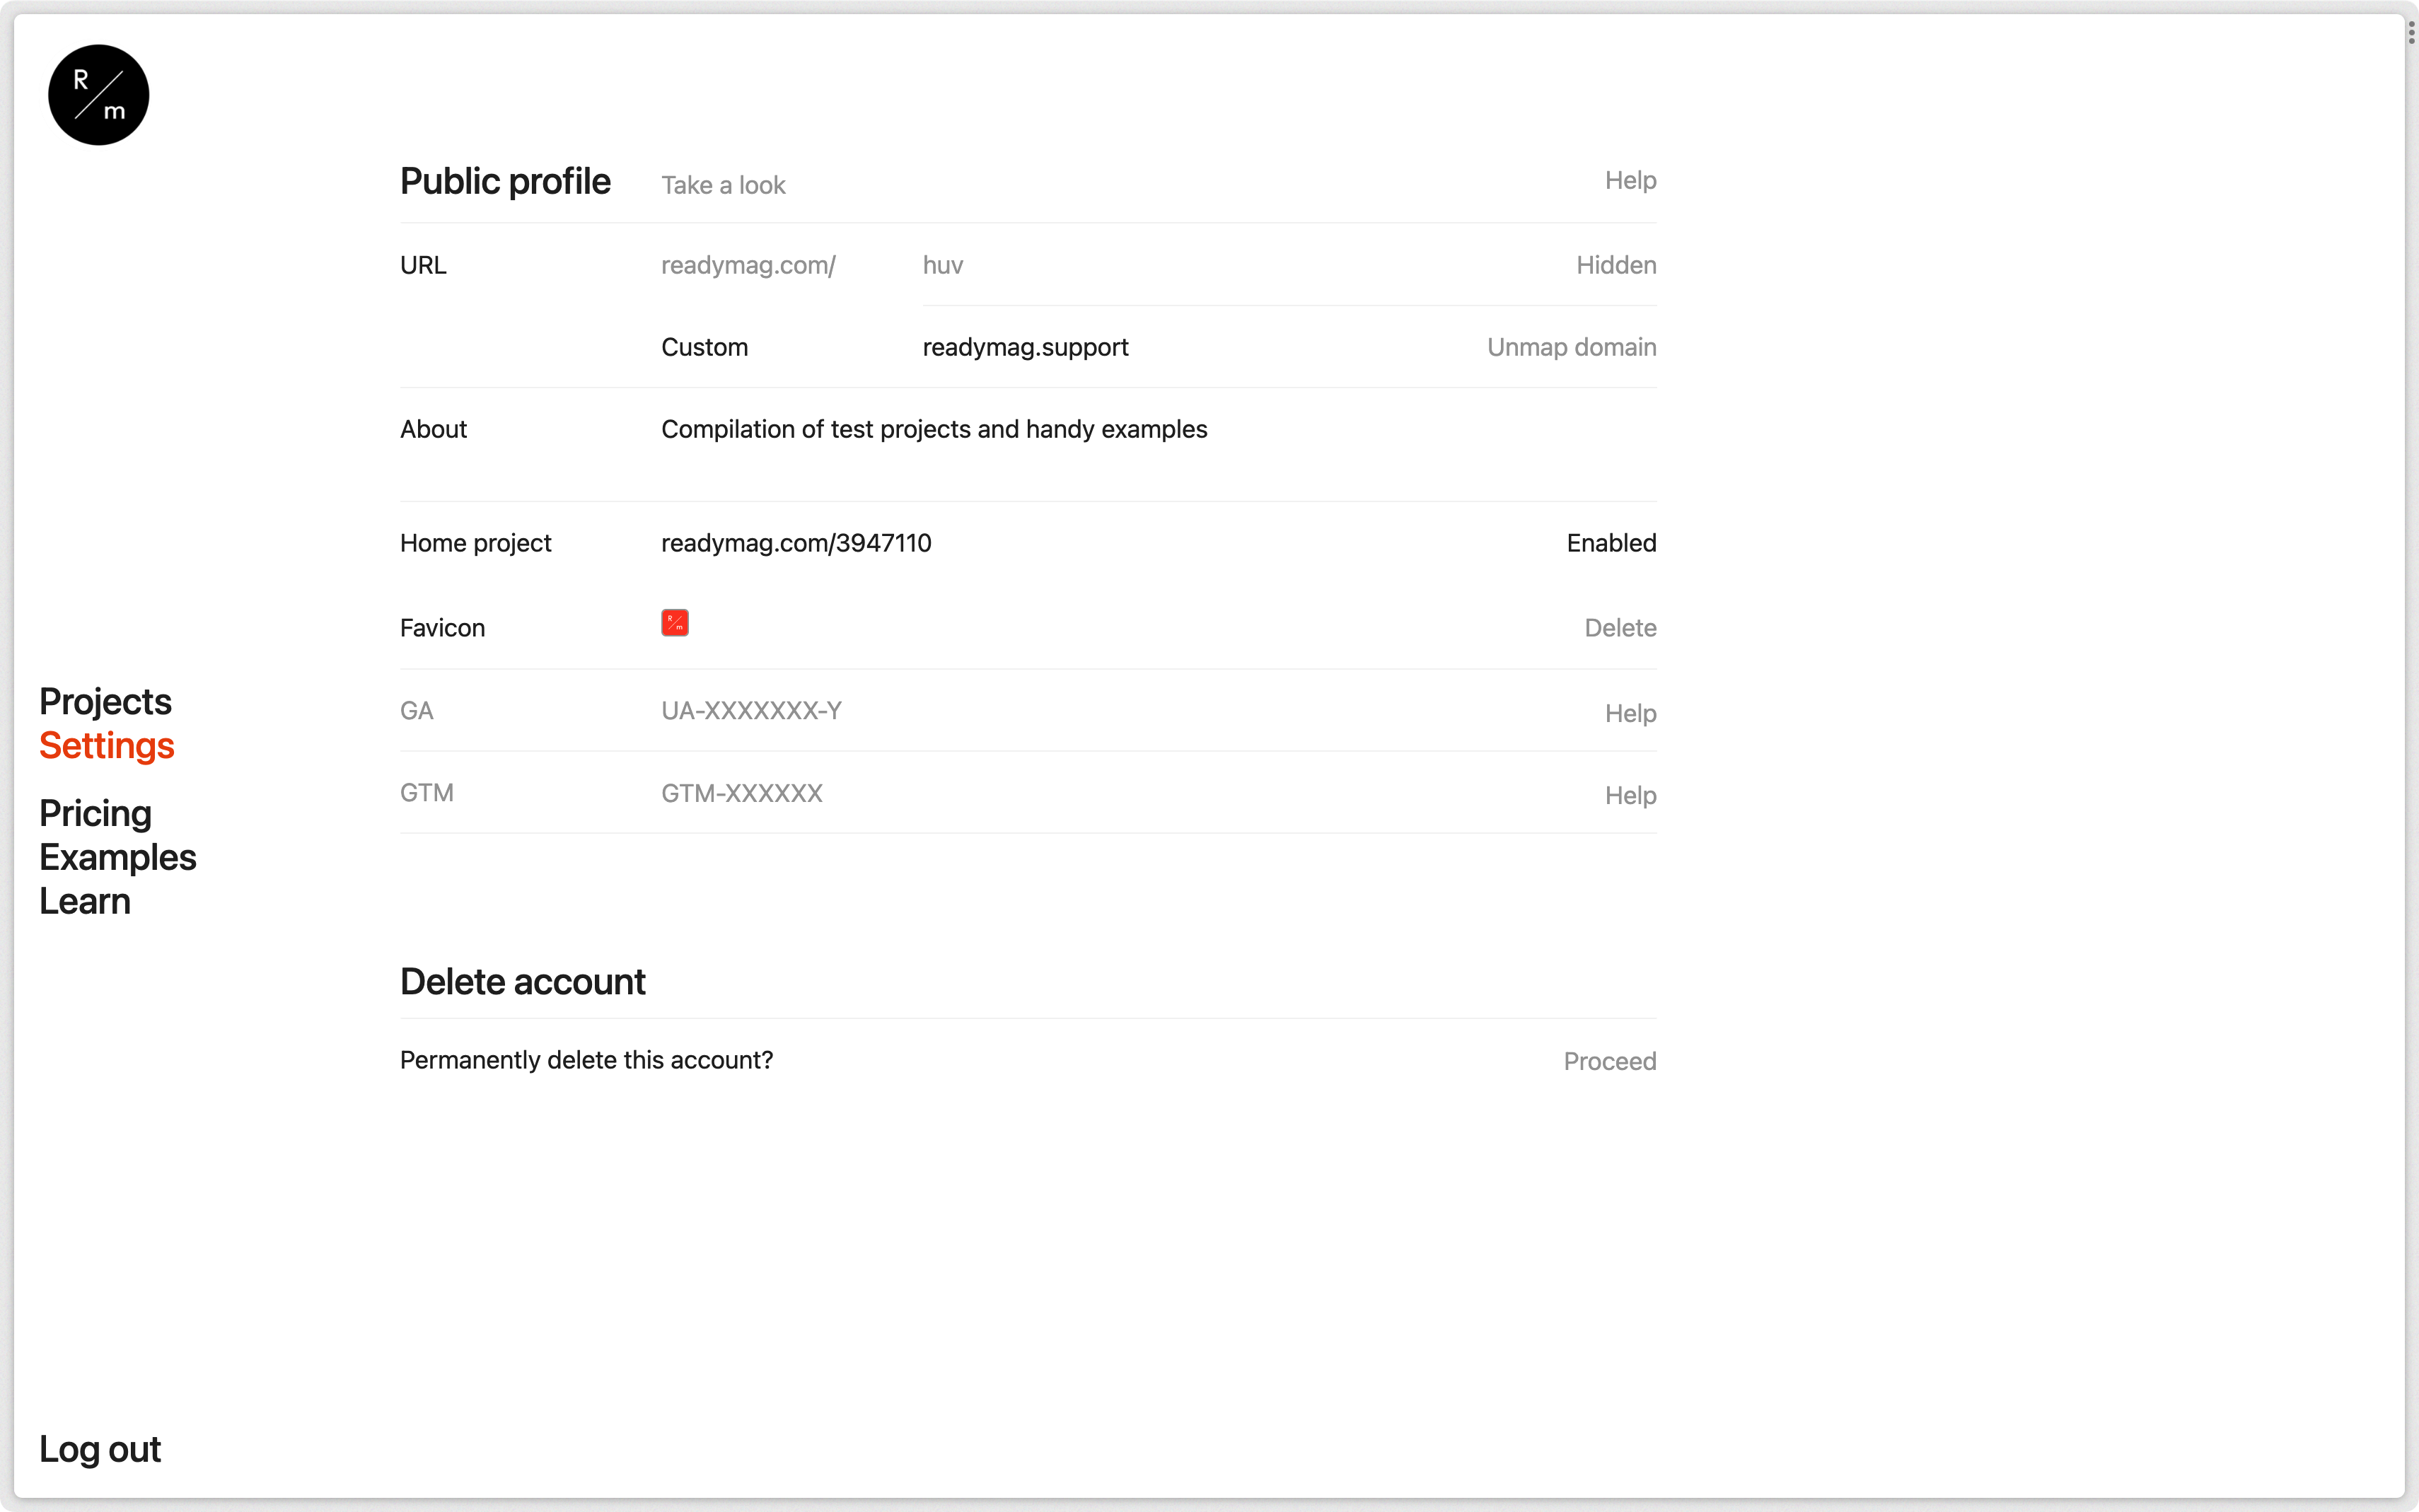Open Help for Public profile

[x=1630, y=180]
